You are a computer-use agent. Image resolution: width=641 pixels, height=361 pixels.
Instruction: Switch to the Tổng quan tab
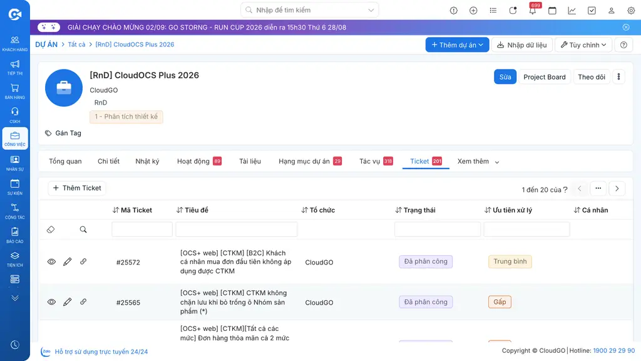coord(65,161)
